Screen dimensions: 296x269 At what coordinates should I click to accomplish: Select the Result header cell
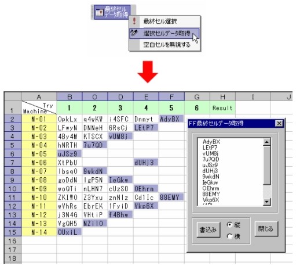(x=222, y=107)
